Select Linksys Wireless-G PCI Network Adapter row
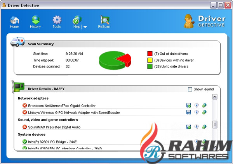The image size is (233, 164). point(115,112)
